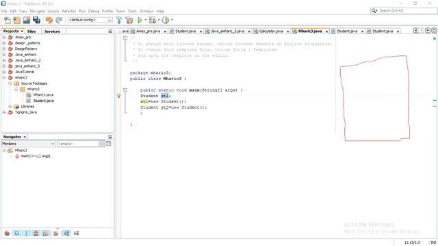Image resolution: width=438 pixels, height=246 pixels.
Task: Expand the JavaTutorial project node
Action: [x=4, y=72]
